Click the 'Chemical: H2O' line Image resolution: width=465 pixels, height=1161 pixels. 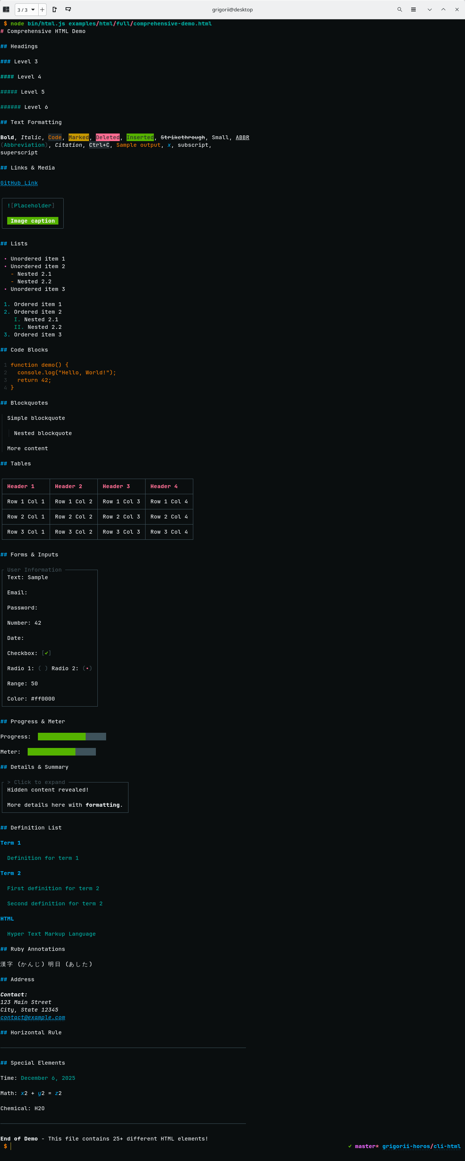[x=22, y=1108]
